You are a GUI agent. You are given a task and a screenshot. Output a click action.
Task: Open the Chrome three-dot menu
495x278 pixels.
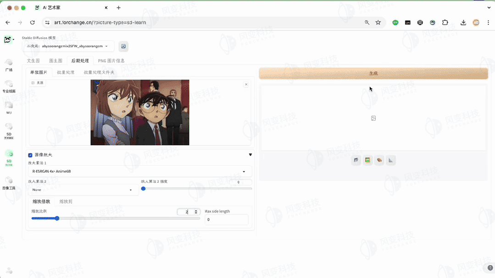click(489, 22)
